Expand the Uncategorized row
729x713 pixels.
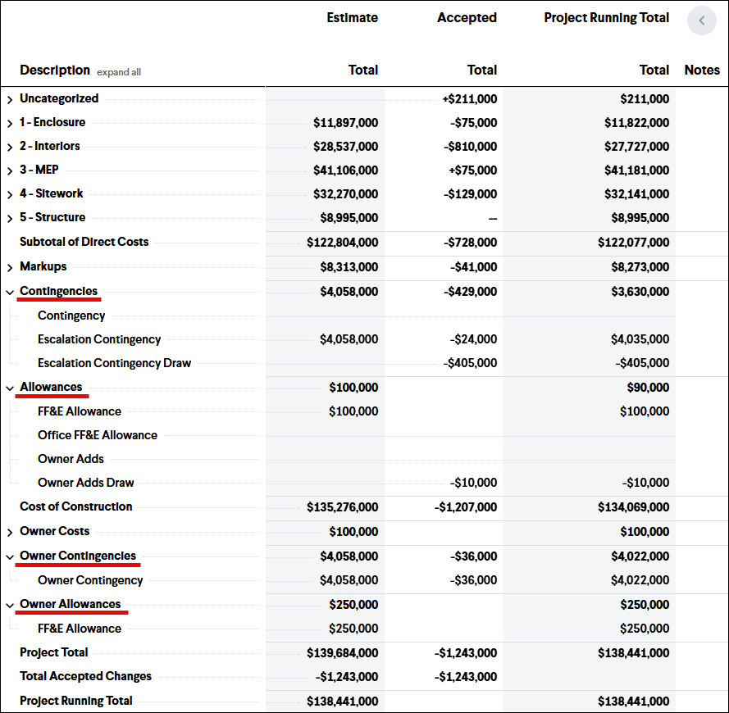tap(10, 98)
